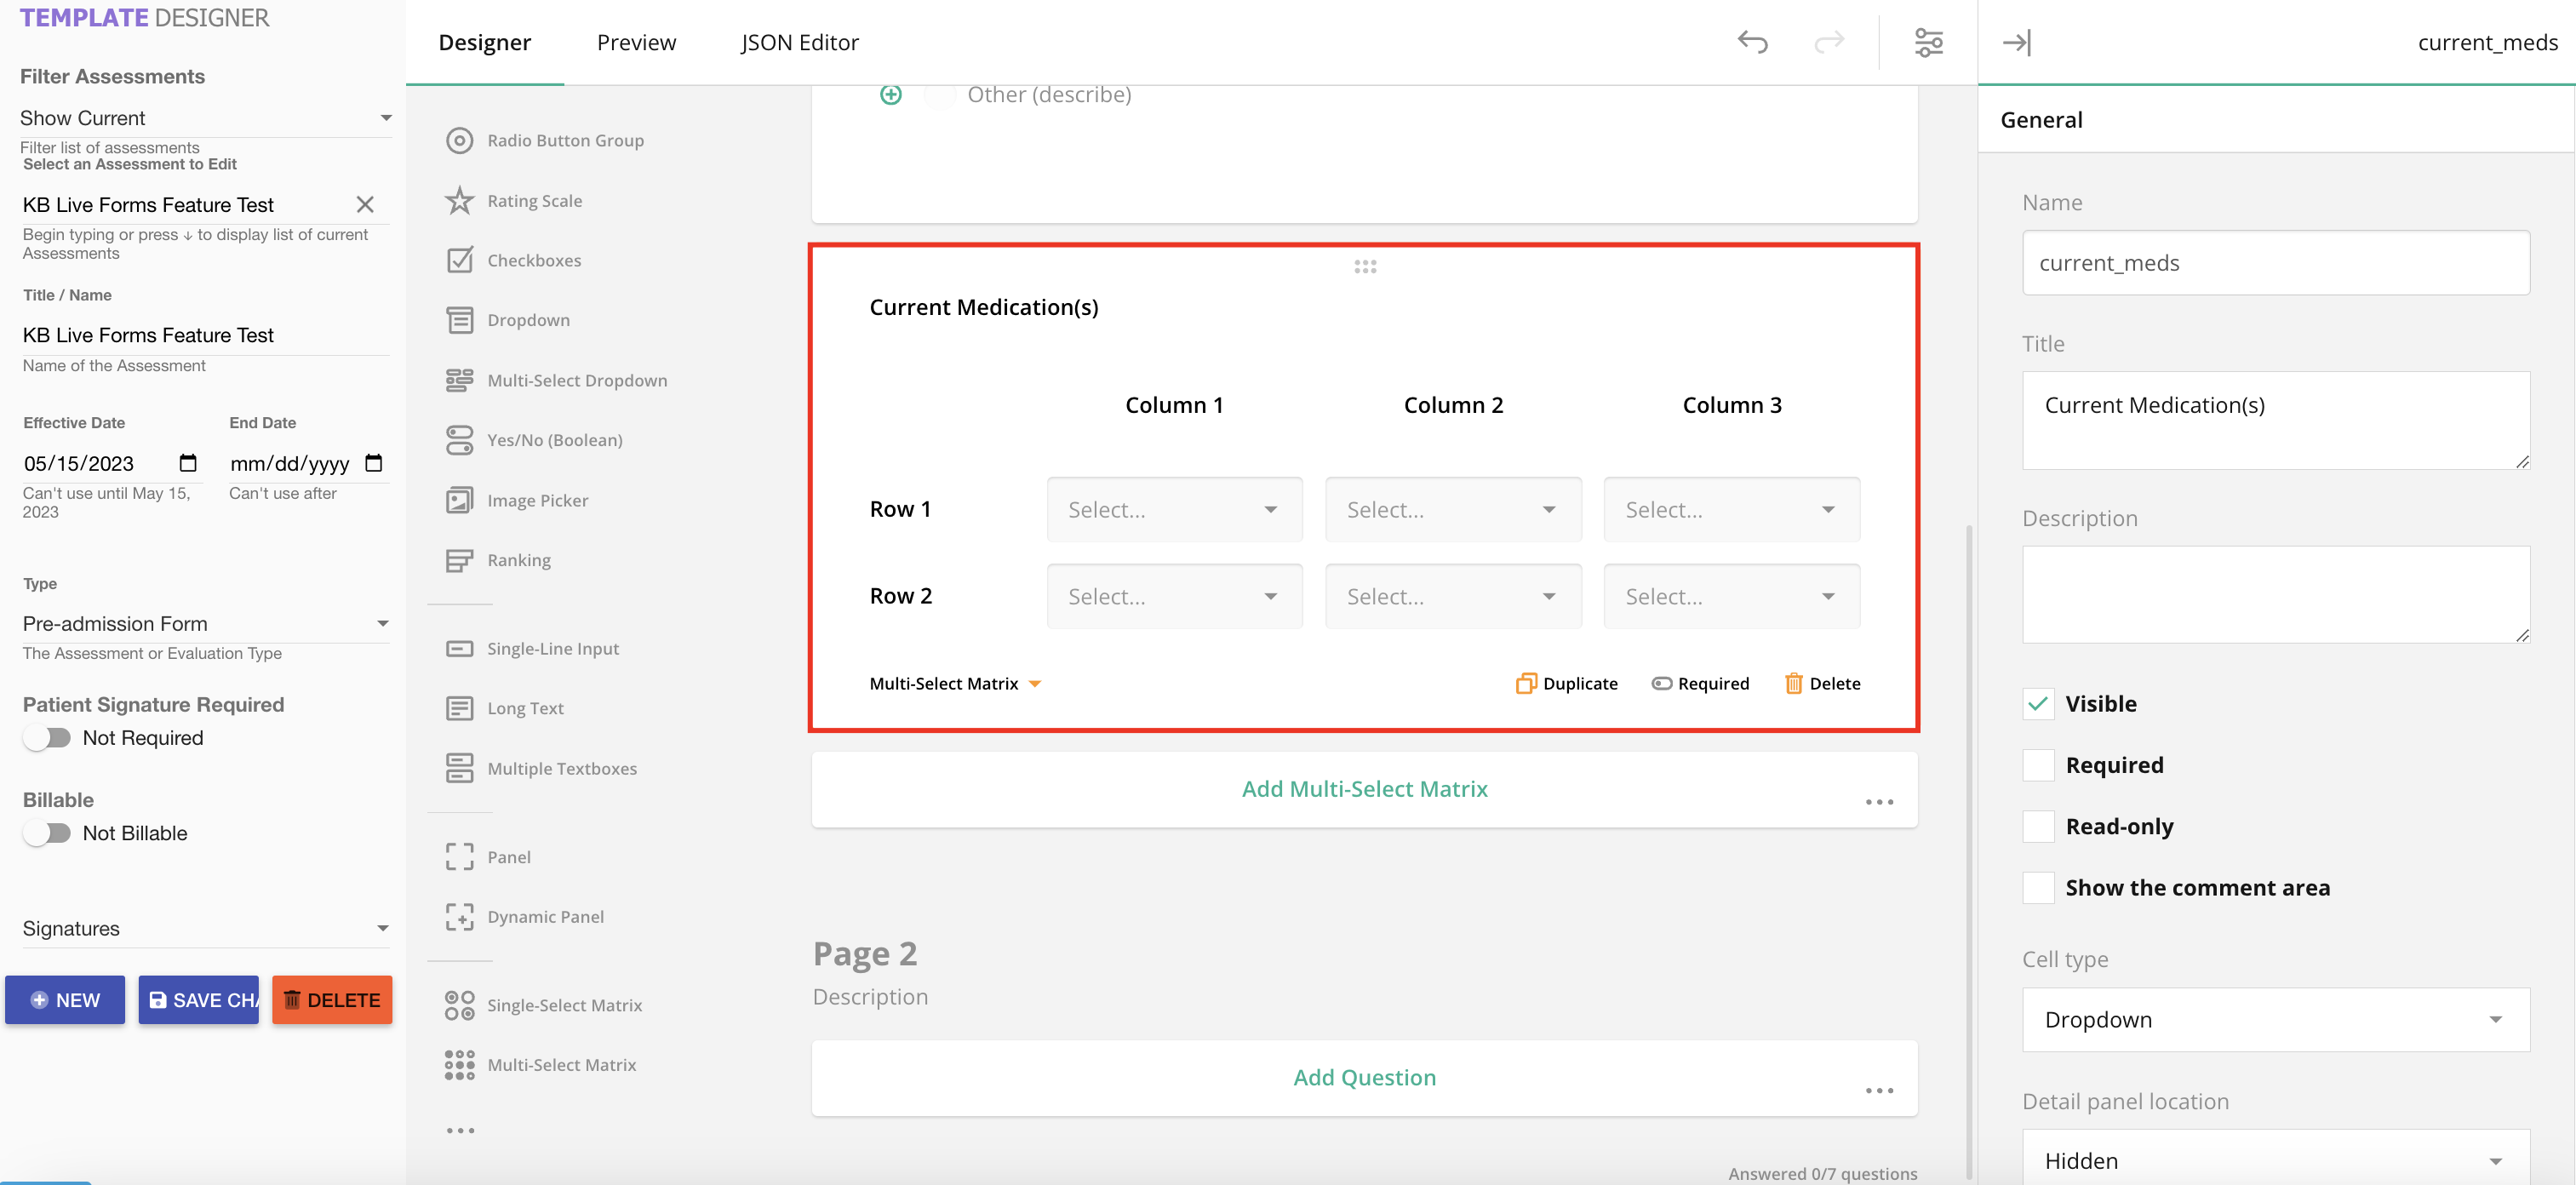Enable the Required checkbox in General panel
This screenshot has height=1185, width=2576.
(2038, 764)
